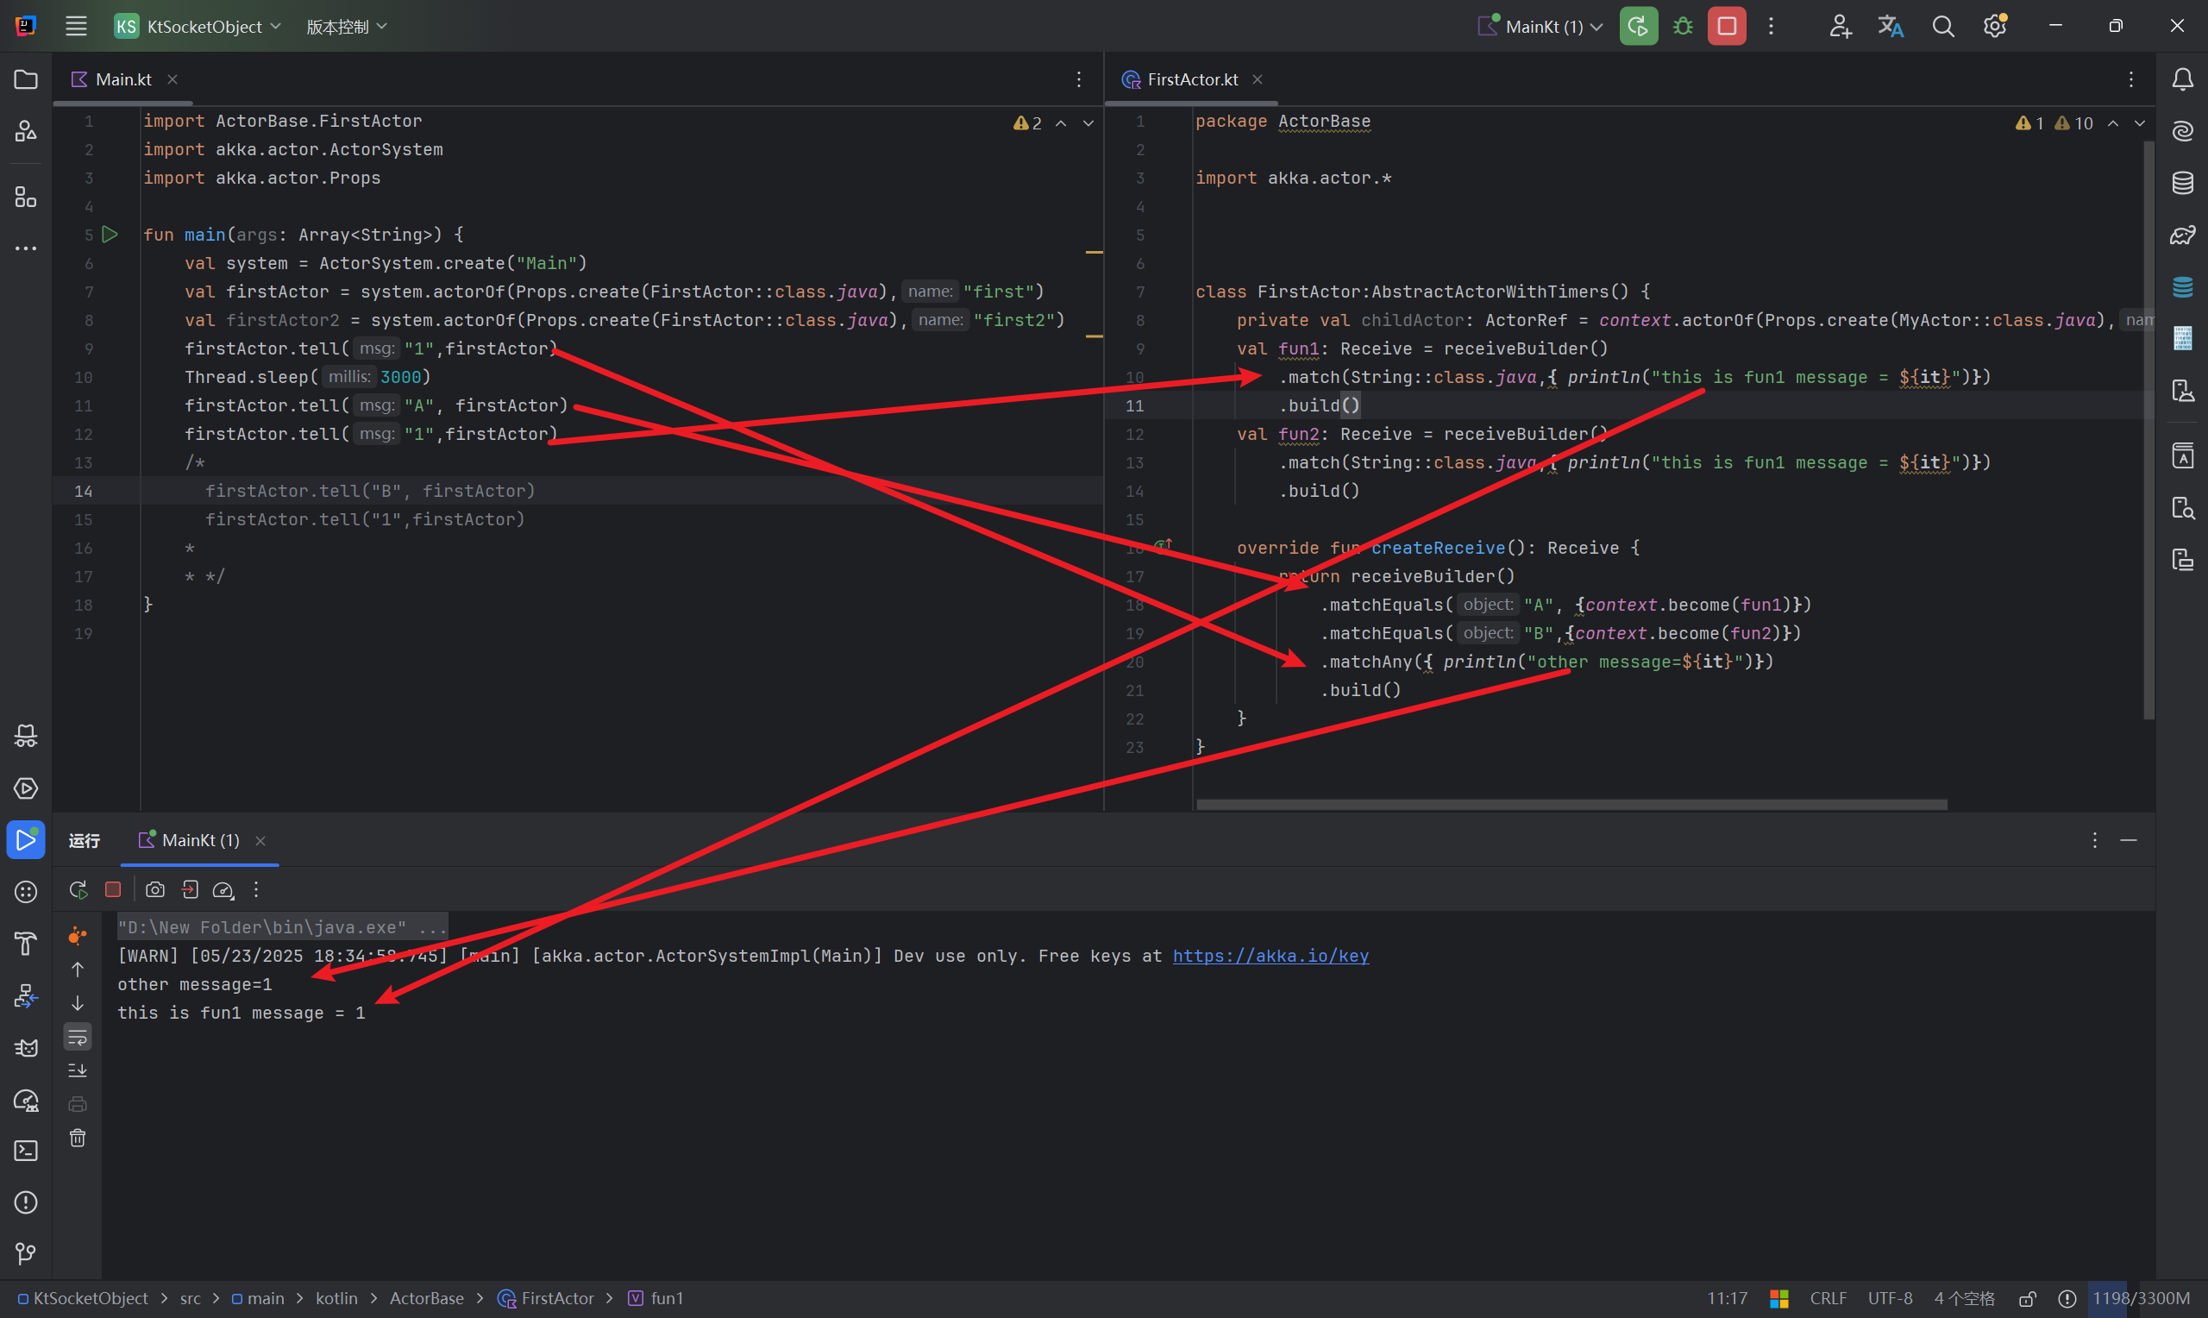Click the run gutter icon beside fun main
The width and height of the screenshot is (2208, 1318).
(x=110, y=235)
